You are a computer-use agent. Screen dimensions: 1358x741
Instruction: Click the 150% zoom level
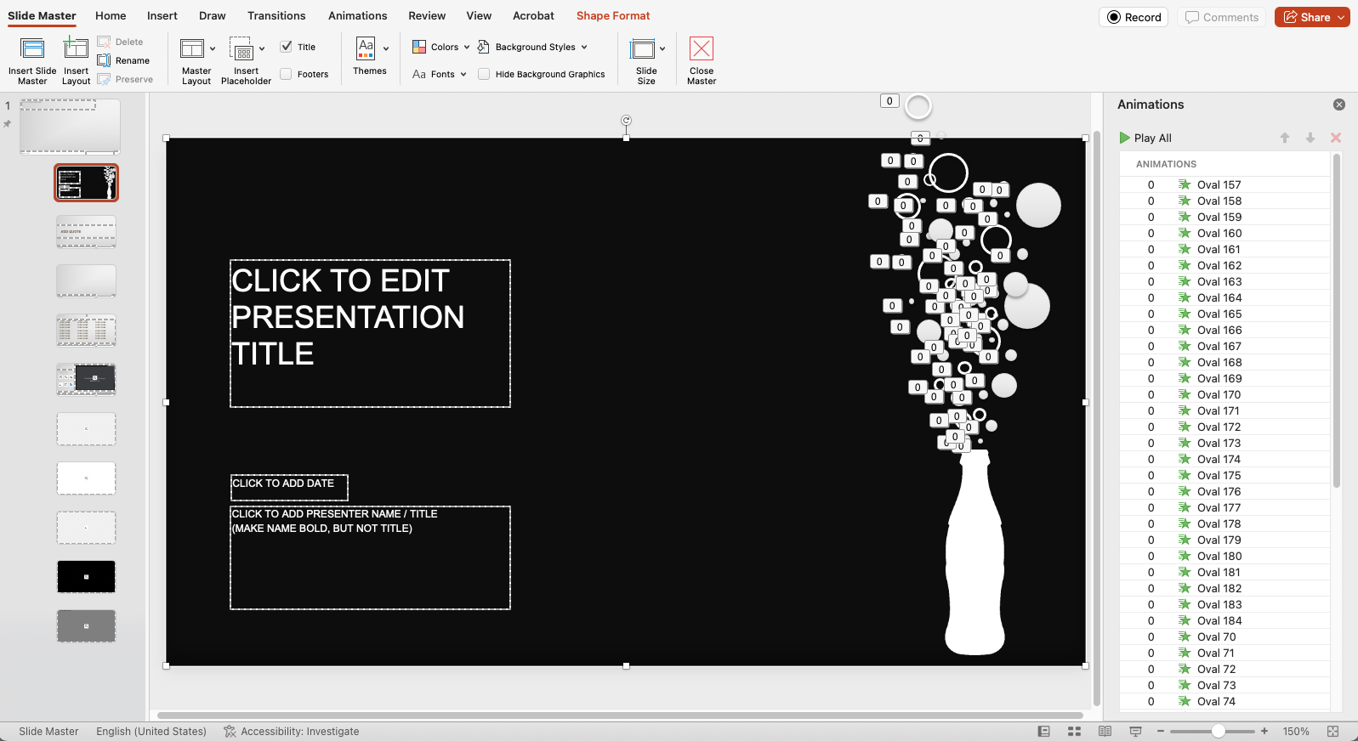click(1296, 731)
